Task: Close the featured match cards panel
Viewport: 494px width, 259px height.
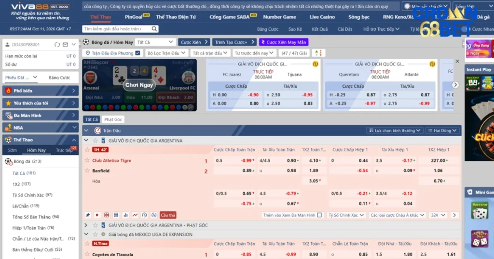Action: point(457,61)
